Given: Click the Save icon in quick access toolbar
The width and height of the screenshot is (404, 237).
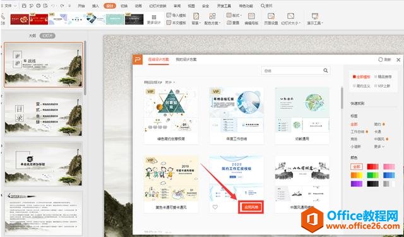Looking at the screenshot, I should 24,6.
